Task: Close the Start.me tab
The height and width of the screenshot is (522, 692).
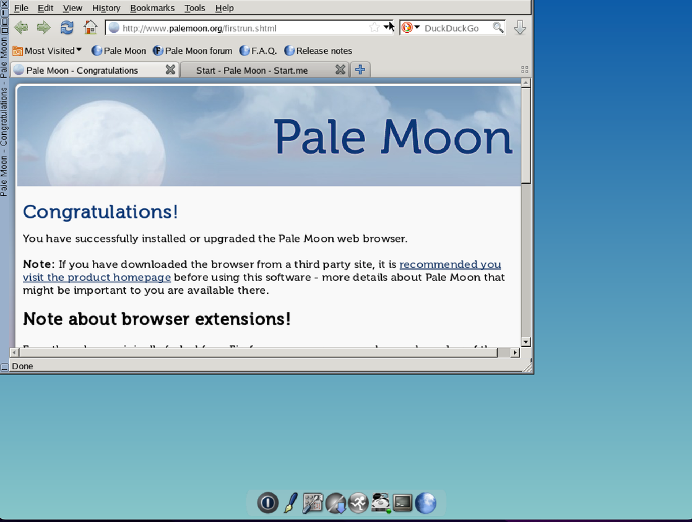Action: 340,70
